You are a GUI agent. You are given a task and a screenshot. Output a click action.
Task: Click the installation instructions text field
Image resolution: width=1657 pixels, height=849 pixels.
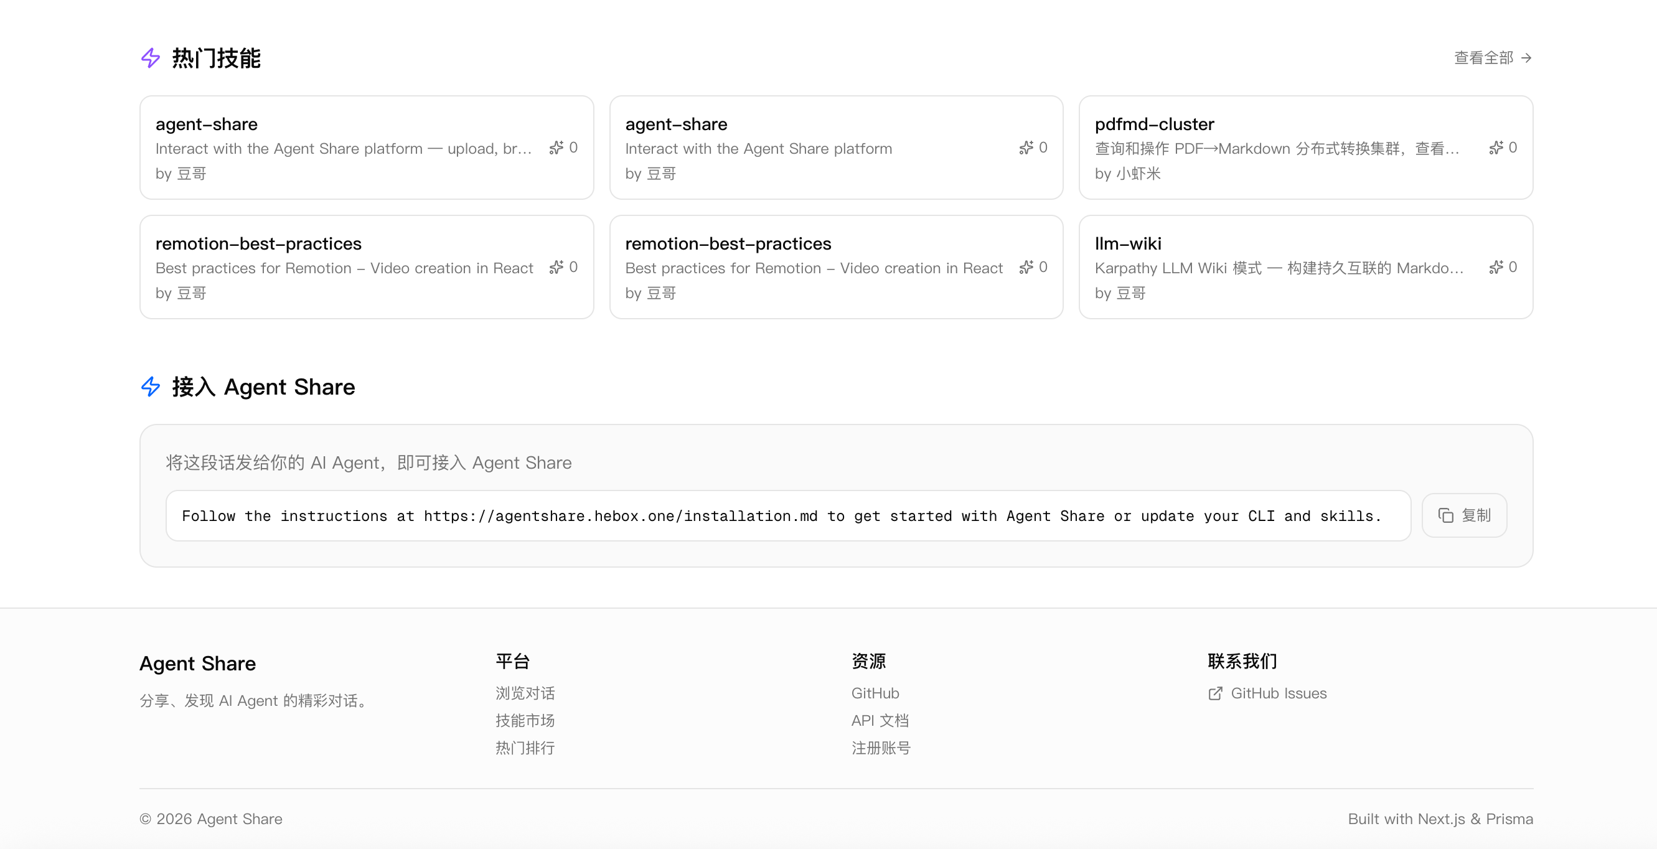[x=788, y=515]
